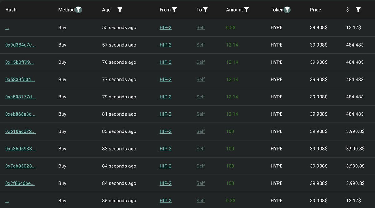Open transaction hash 0xa35d6933
The image size is (375, 208).
(20, 149)
